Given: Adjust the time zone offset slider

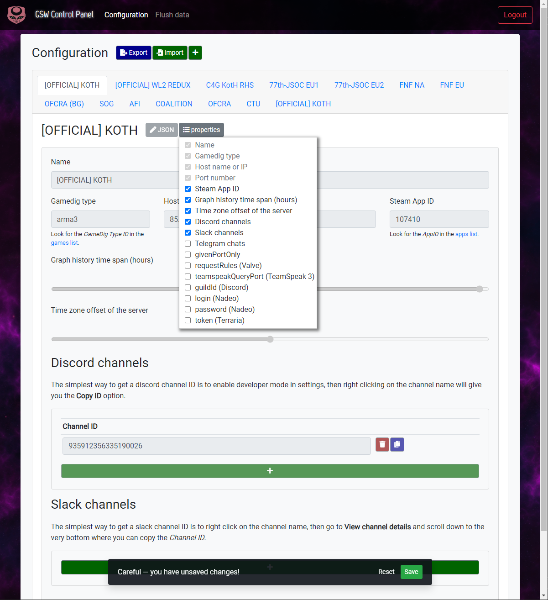Looking at the screenshot, I should pos(270,339).
